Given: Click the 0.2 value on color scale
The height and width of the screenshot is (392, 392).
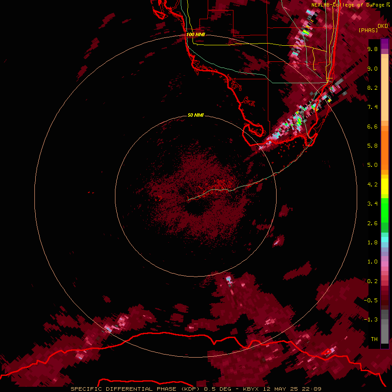Looking at the screenshot, I should (372, 281).
